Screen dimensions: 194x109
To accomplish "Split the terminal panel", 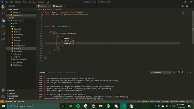I will [x=179, y=72].
